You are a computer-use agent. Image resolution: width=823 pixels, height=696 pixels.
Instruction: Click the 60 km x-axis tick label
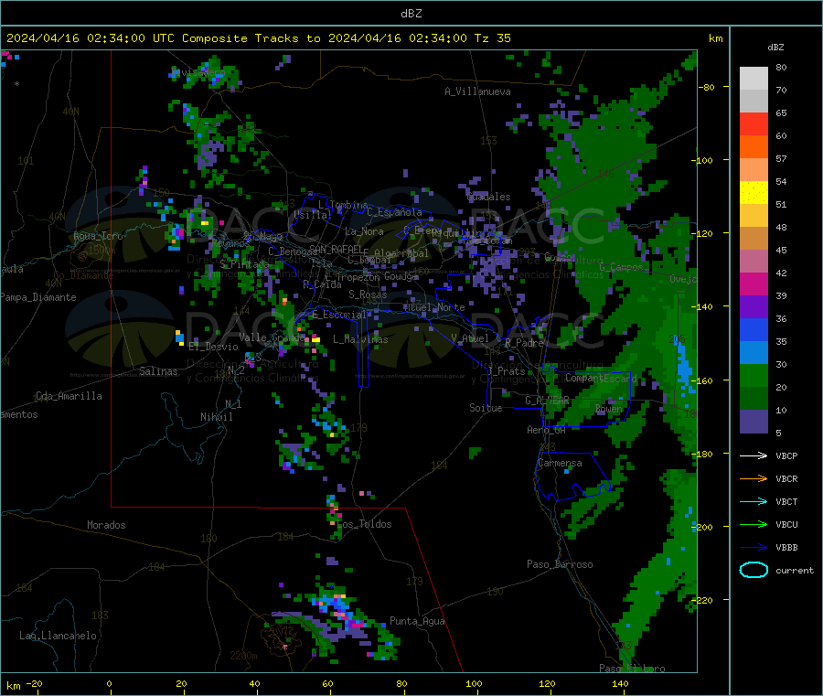pos(327,683)
